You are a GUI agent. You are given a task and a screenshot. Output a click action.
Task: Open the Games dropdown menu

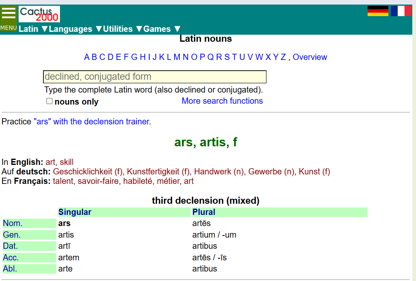[162, 29]
